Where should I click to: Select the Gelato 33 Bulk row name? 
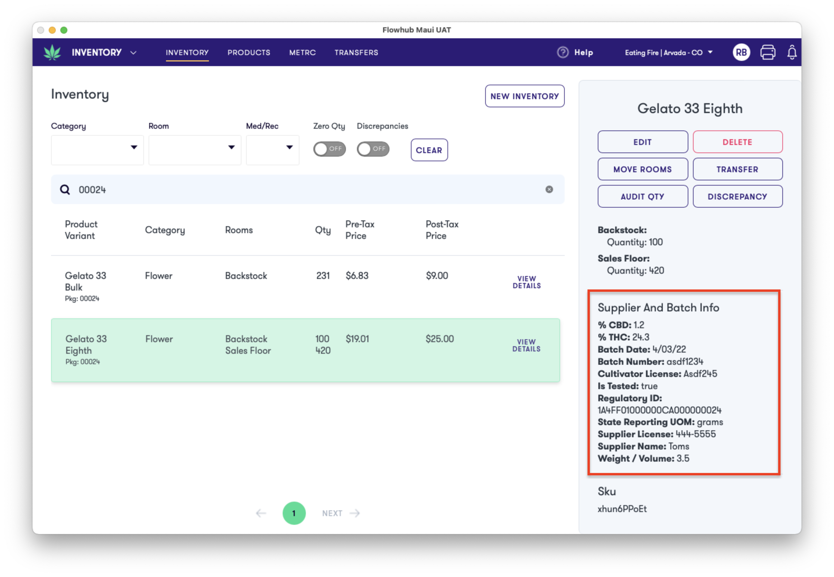(x=85, y=282)
